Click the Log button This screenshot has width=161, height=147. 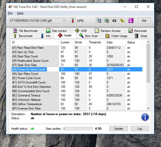140,128
